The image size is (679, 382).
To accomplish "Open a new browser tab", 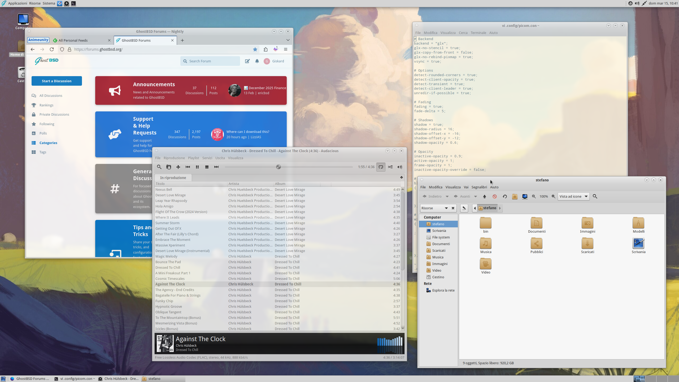I will point(182,40).
